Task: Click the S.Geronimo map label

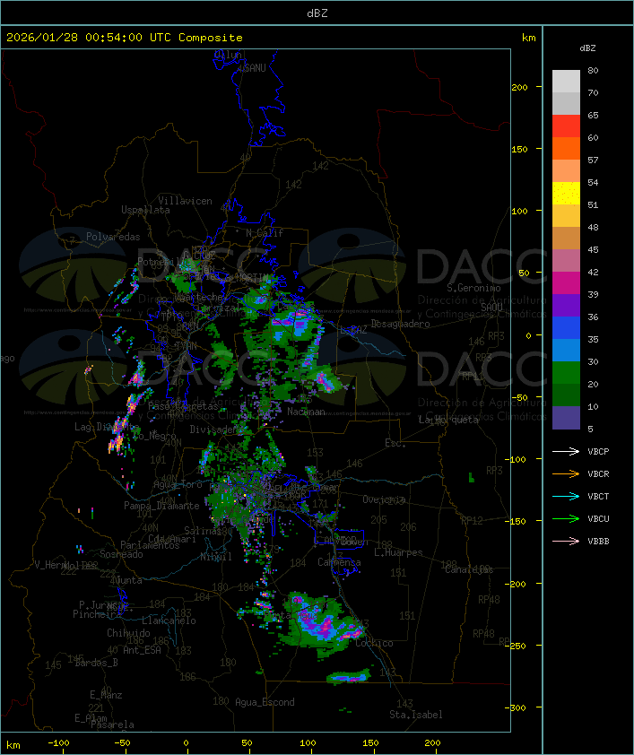Action: coord(473,288)
